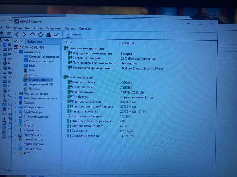
Task: Open the Справка menu
Action: pyautogui.click(x=85, y=28)
